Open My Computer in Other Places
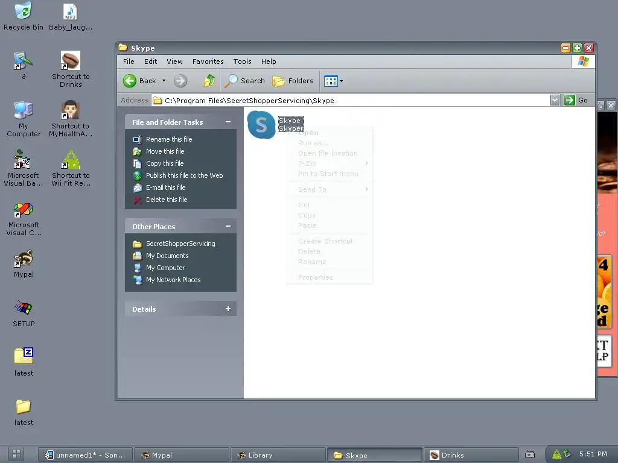The height and width of the screenshot is (463, 618). tap(165, 268)
